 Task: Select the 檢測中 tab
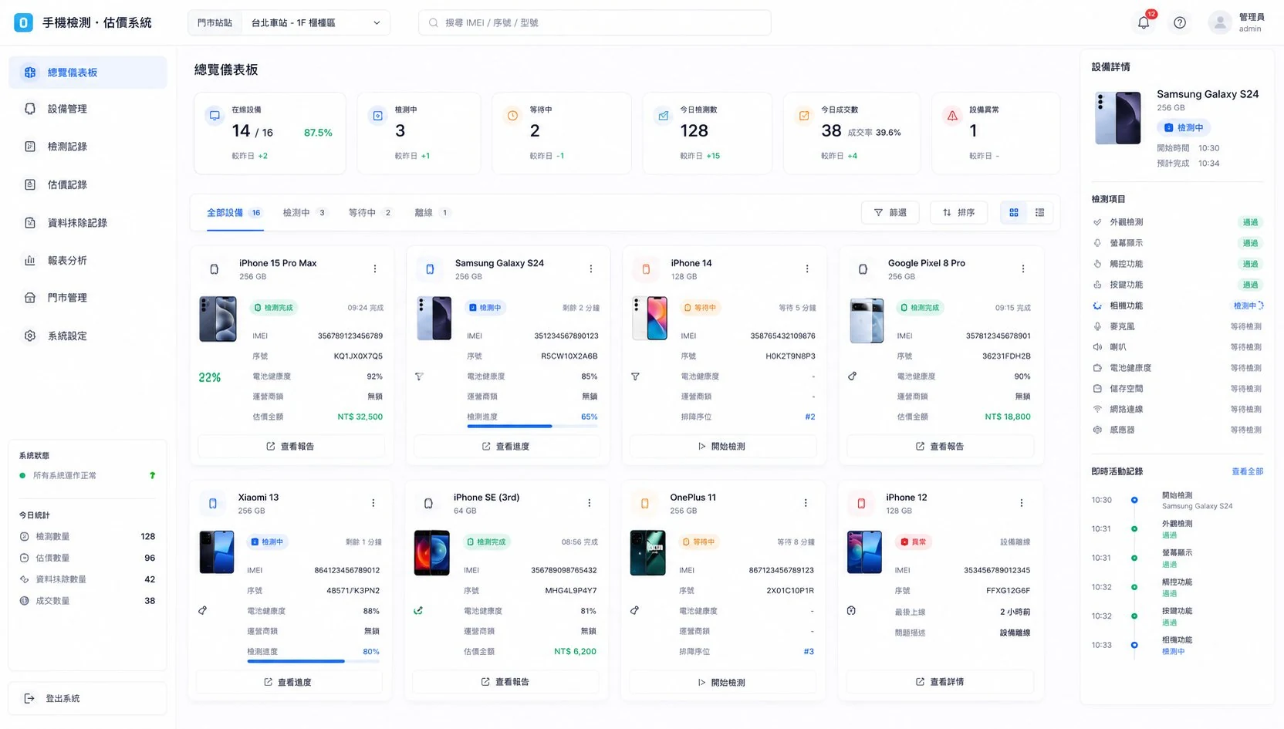point(305,213)
